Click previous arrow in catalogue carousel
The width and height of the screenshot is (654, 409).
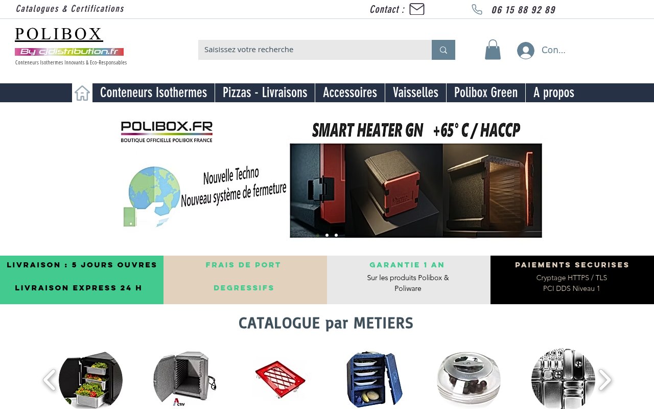(x=49, y=380)
